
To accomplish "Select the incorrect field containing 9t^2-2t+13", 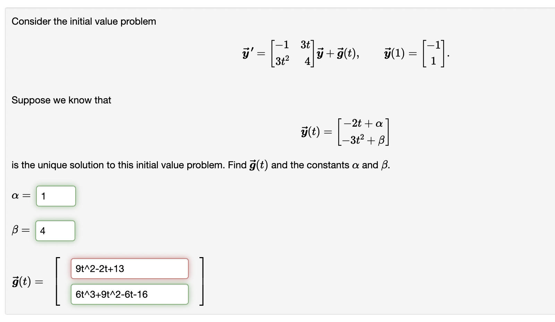I will click(x=129, y=269).
